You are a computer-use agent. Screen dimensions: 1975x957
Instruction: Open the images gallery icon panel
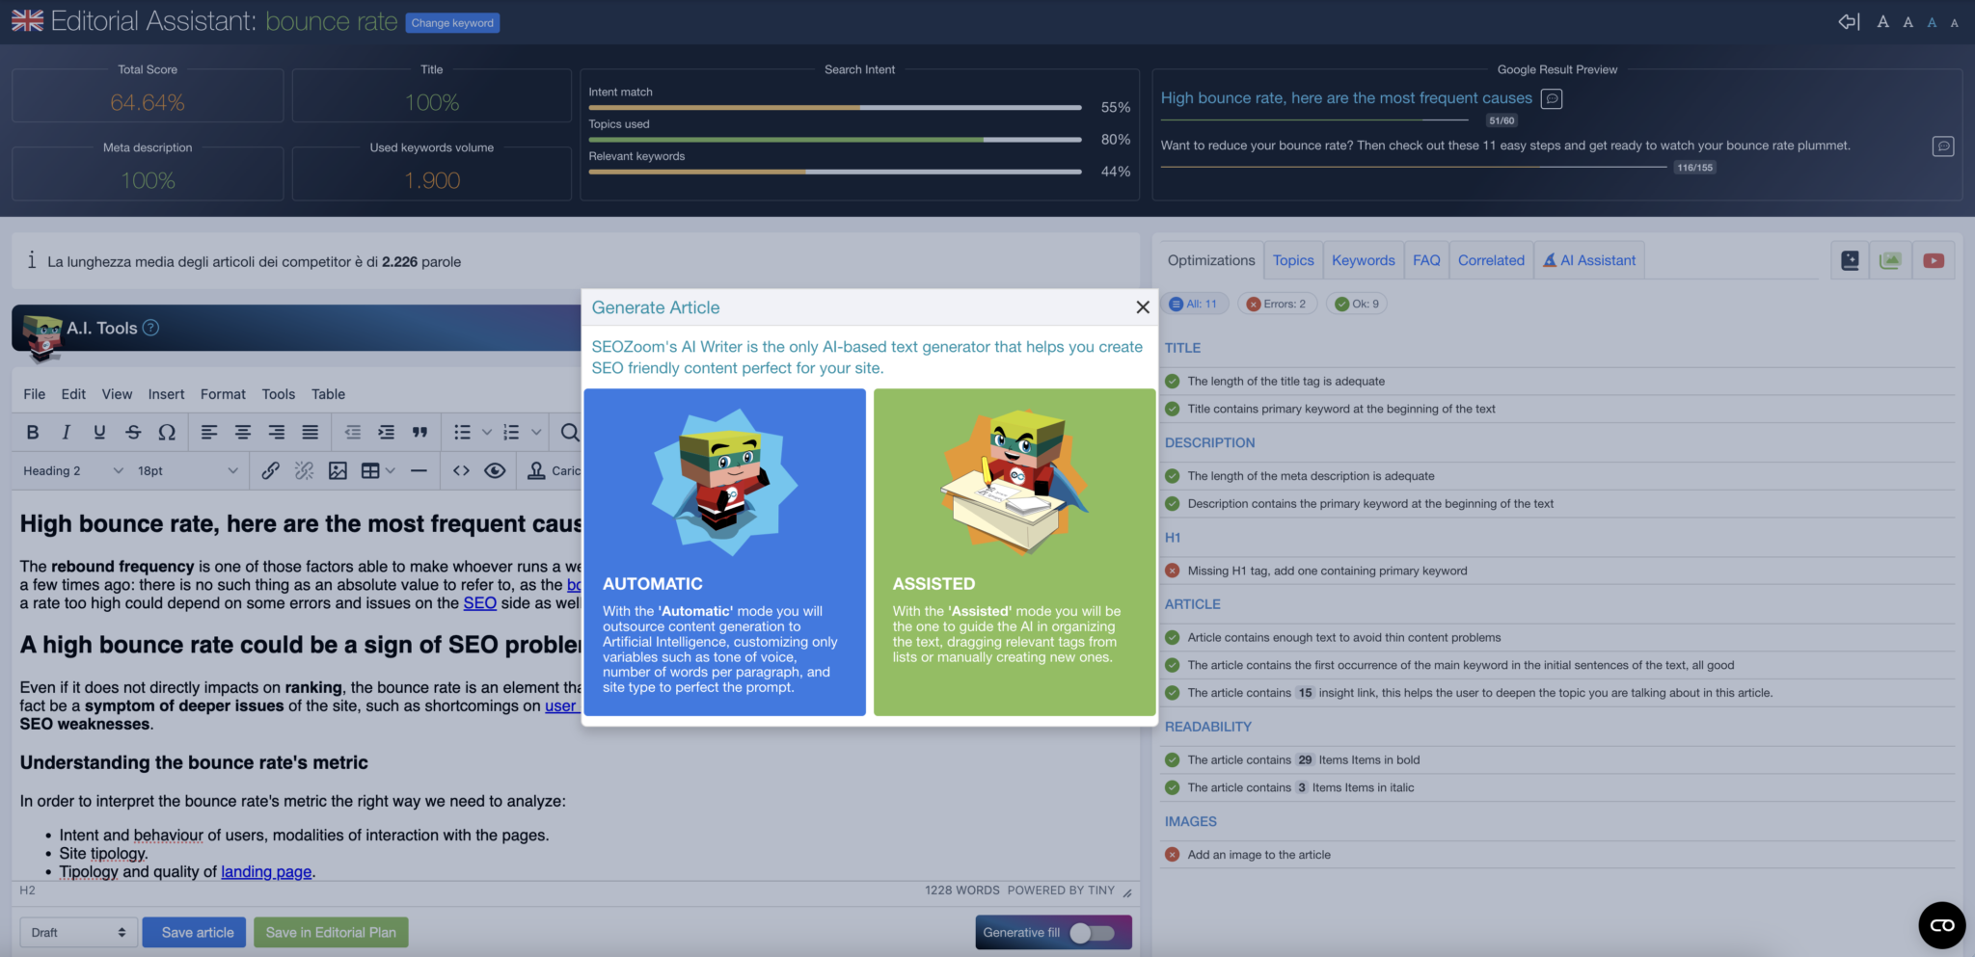click(x=1891, y=260)
